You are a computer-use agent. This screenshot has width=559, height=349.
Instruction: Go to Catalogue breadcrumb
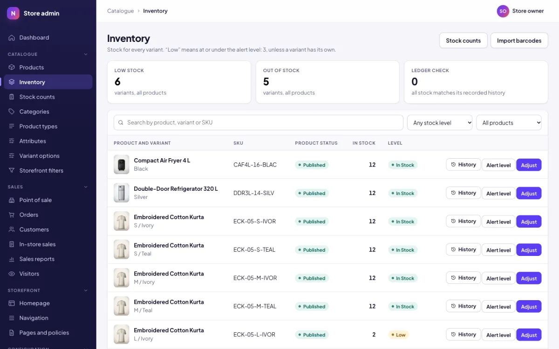[x=120, y=11]
